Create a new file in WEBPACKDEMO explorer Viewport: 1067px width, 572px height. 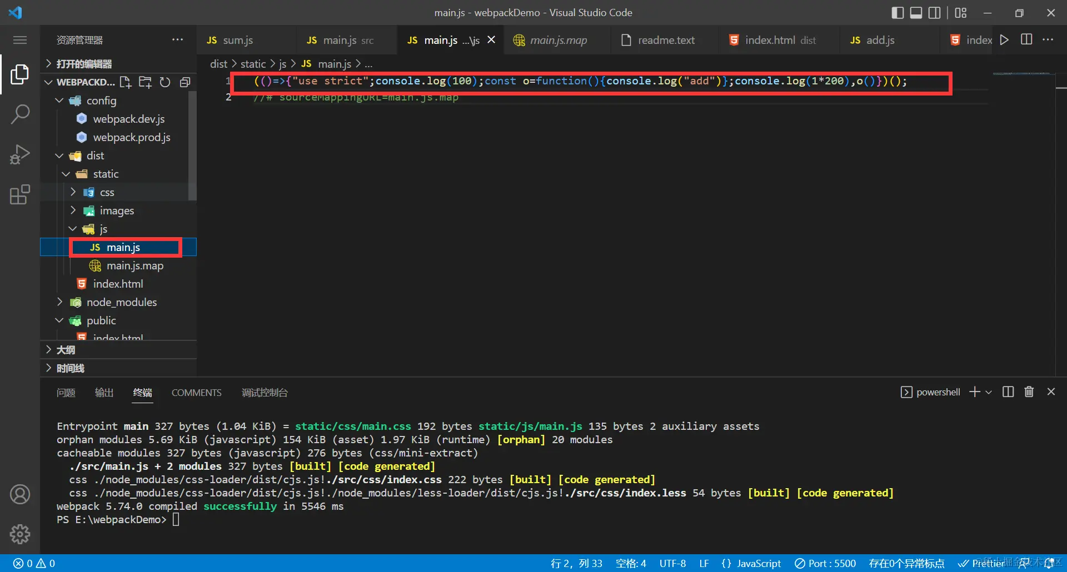coord(126,82)
